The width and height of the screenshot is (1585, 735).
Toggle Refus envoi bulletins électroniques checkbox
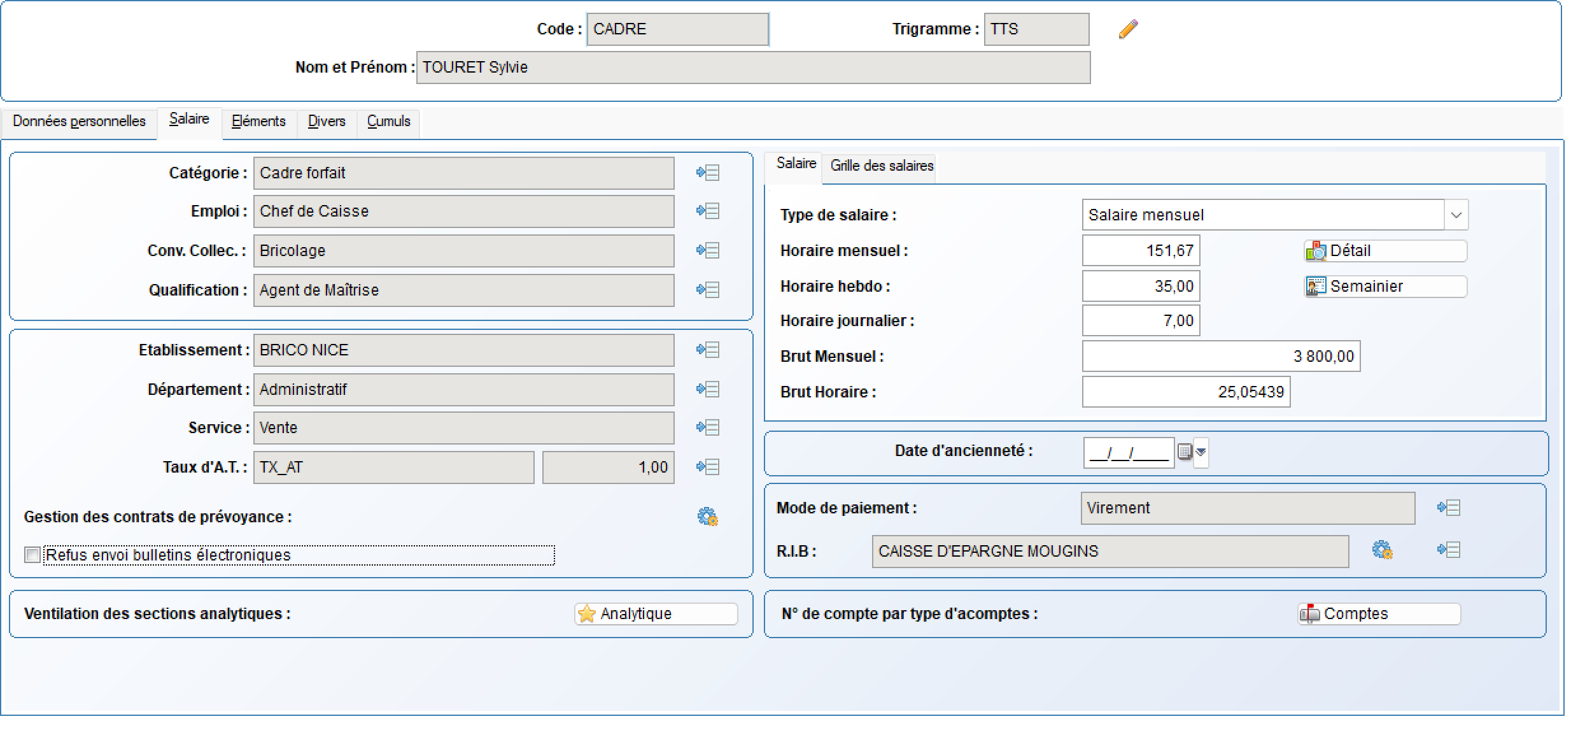click(32, 555)
